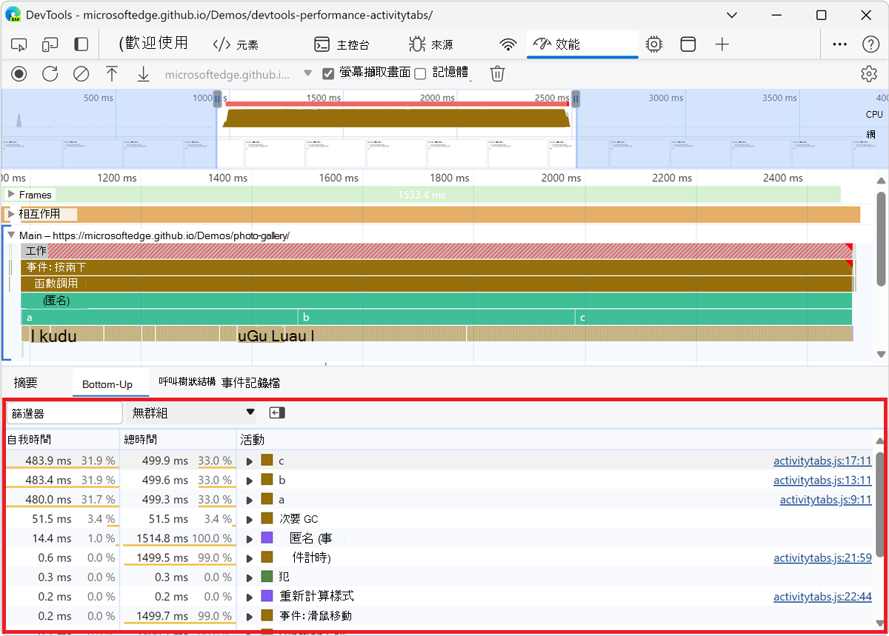Click the reload-and-record profile icon
889x636 pixels.
[50, 73]
